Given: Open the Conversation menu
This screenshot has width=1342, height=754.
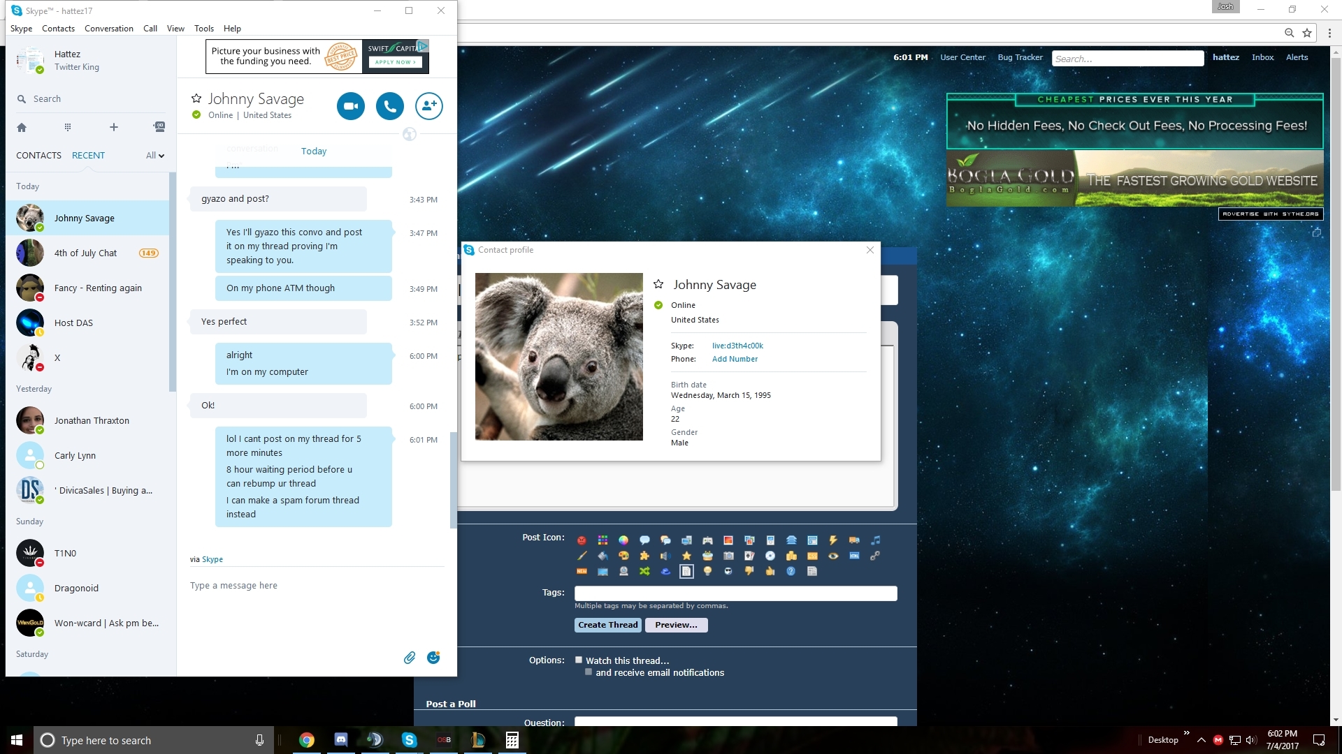Looking at the screenshot, I should point(108,29).
